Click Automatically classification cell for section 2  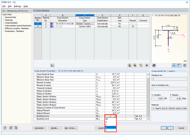click(103, 26)
